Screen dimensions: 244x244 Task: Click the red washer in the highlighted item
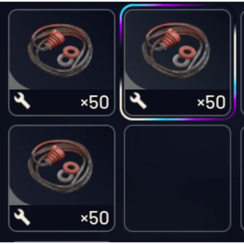[x=186, y=51]
